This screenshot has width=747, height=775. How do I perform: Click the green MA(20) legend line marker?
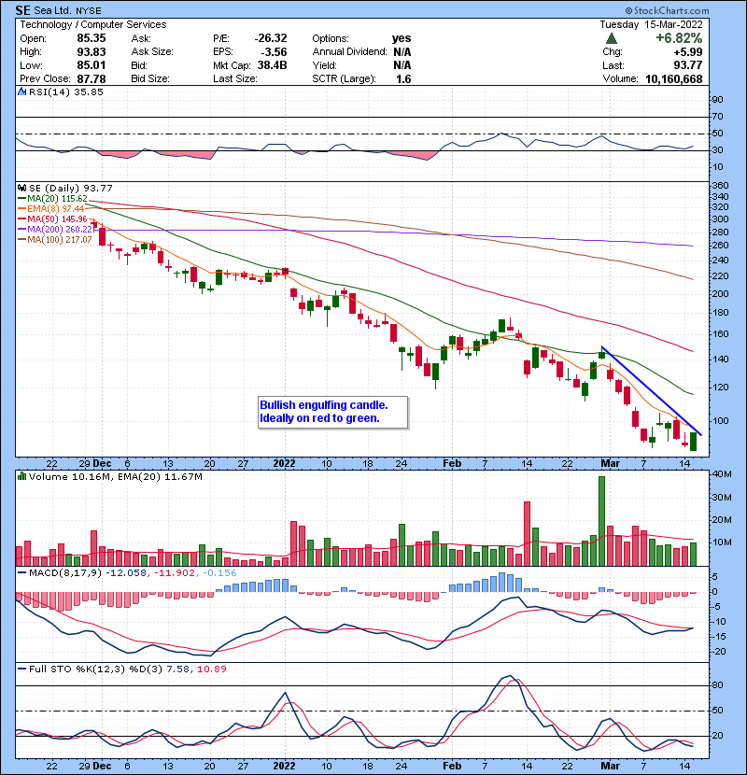pyautogui.click(x=21, y=199)
